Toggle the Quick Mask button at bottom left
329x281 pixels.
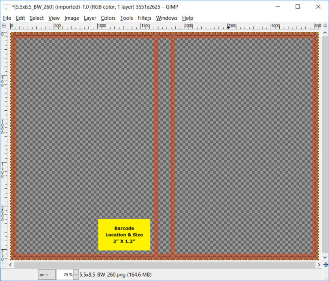click(3, 265)
